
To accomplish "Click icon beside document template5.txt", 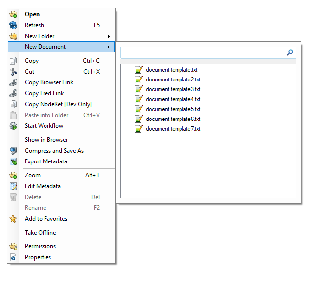I will click(x=139, y=109).
